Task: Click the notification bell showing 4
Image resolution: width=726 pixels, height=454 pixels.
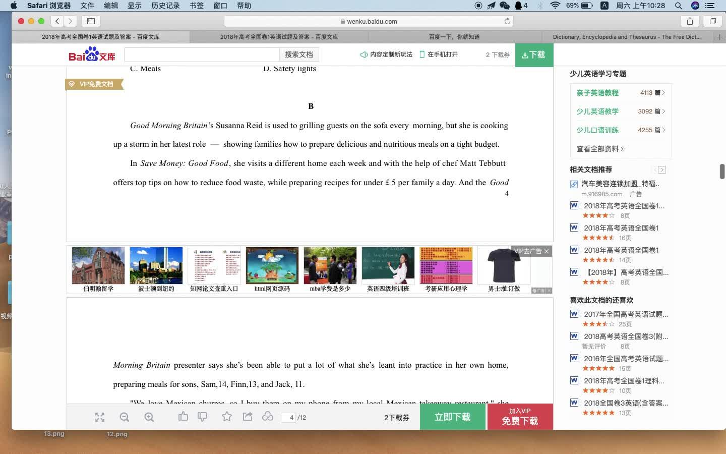Action: coord(521,6)
